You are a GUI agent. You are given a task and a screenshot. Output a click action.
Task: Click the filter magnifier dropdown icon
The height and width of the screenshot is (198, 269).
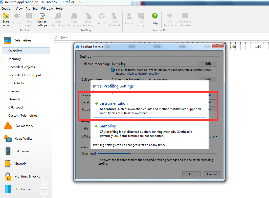[57, 38]
